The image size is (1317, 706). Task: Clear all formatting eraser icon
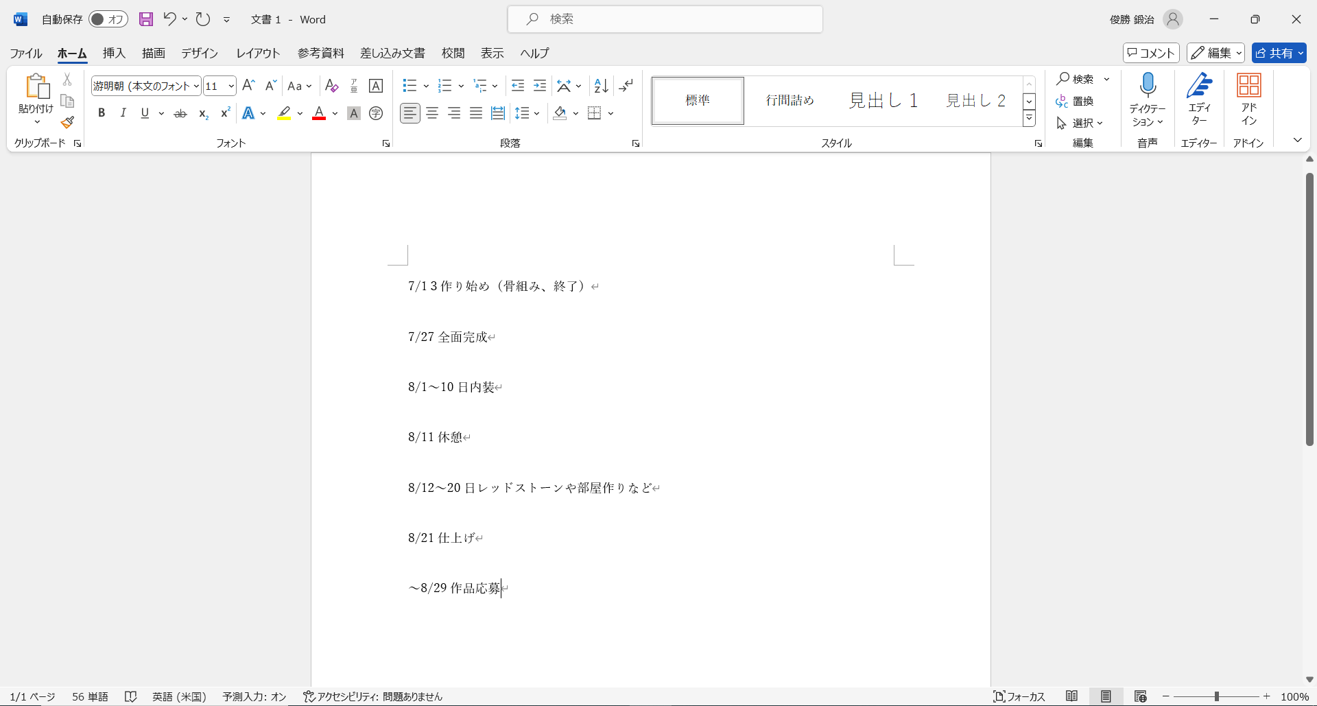[x=332, y=85]
